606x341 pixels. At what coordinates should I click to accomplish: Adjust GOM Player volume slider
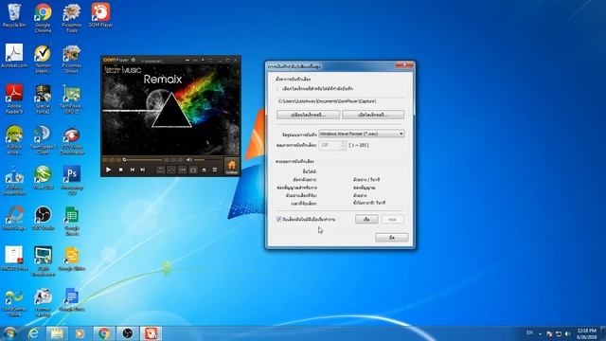(207, 160)
